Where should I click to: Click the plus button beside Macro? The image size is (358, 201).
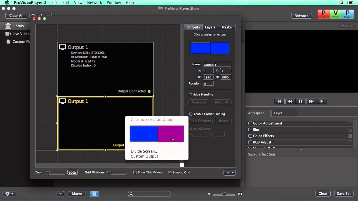(x=60, y=194)
